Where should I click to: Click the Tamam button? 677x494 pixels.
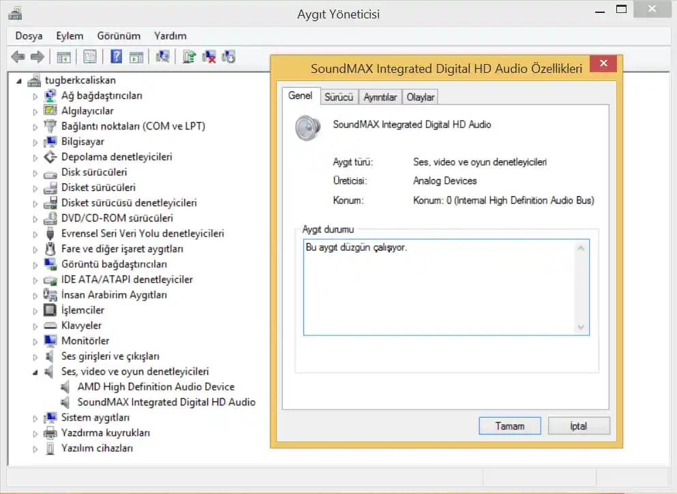coord(509,426)
